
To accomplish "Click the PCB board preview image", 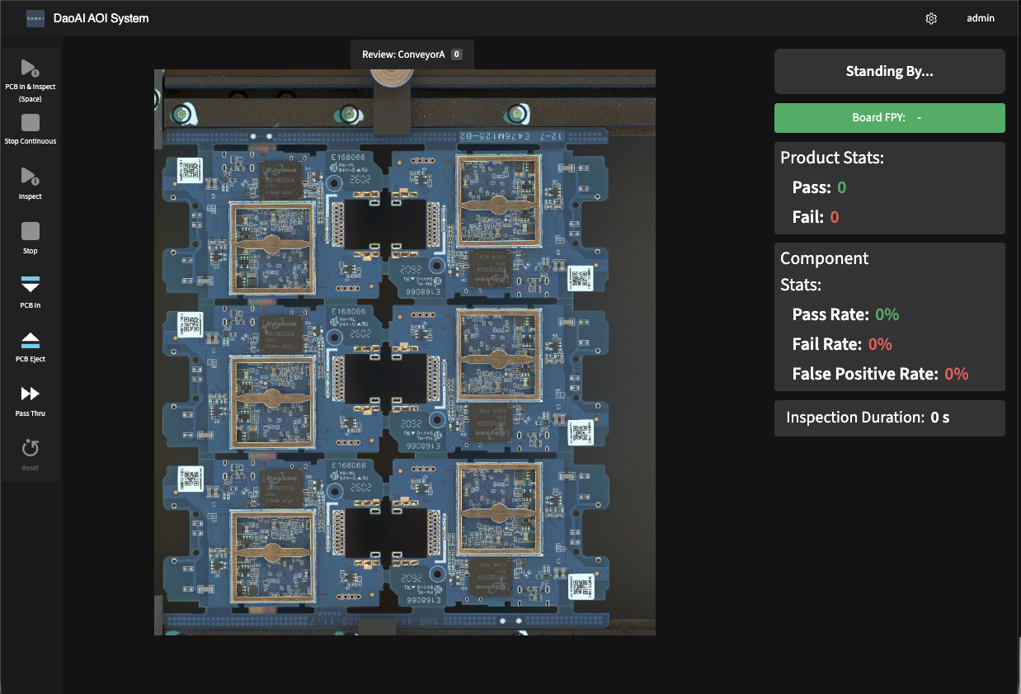I will point(404,351).
